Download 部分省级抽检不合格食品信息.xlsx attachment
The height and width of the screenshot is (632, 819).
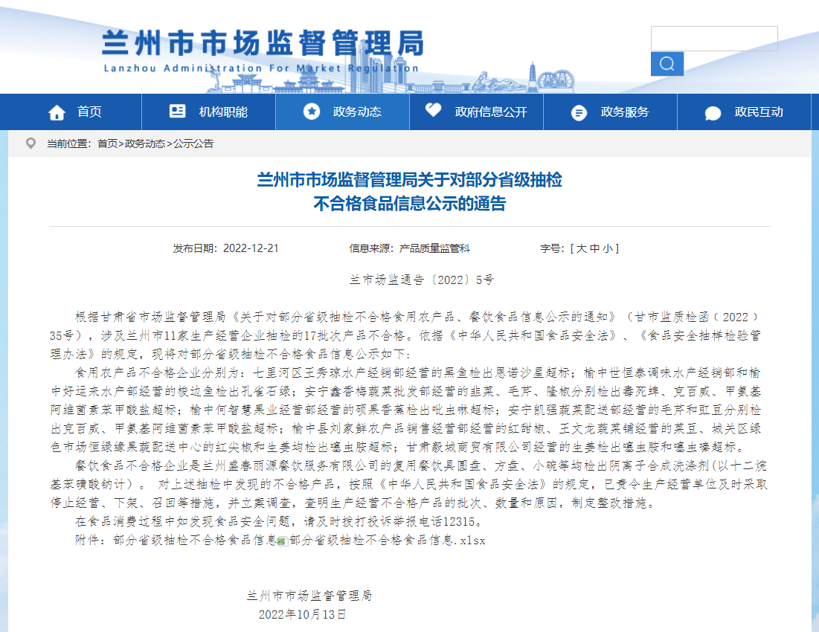click(x=387, y=541)
